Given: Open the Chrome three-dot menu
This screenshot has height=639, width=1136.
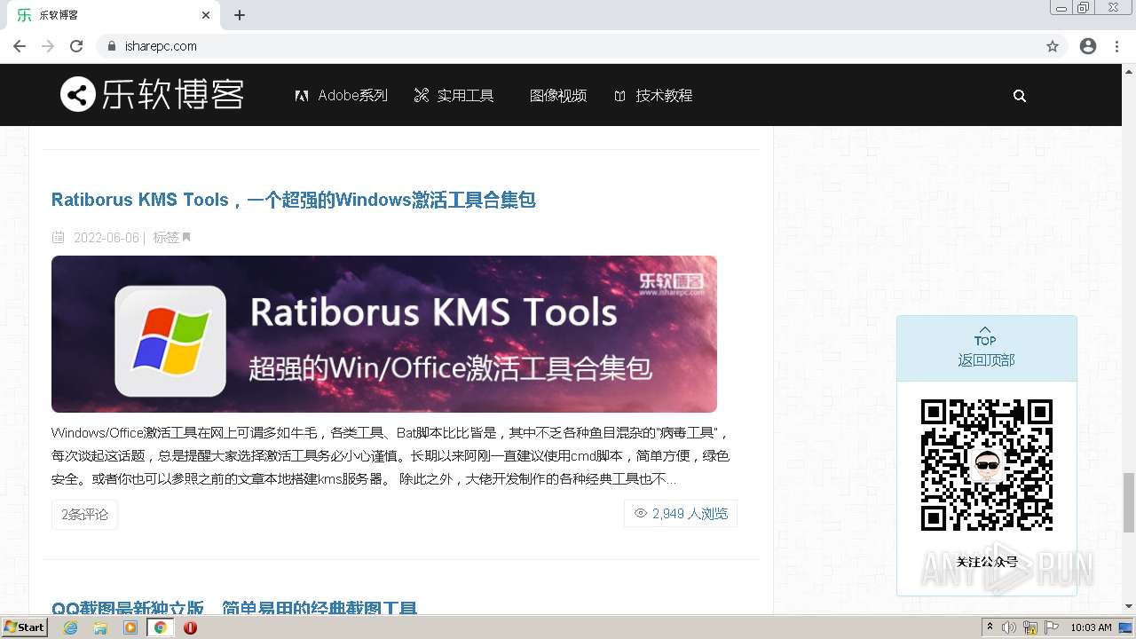Looking at the screenshot, I should [1116, 46].
